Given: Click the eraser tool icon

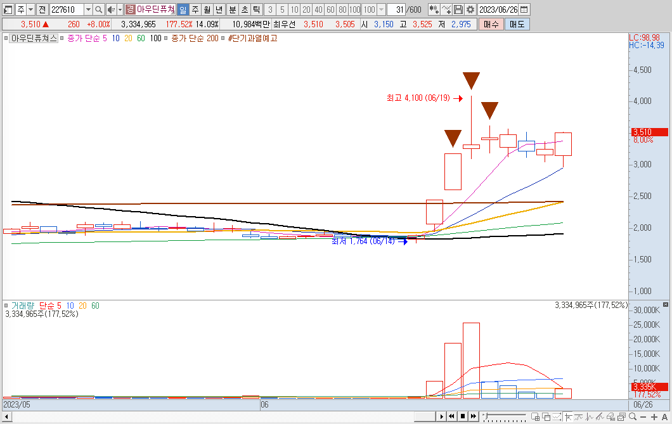Looking at the screenshot, I should (611, 417).
